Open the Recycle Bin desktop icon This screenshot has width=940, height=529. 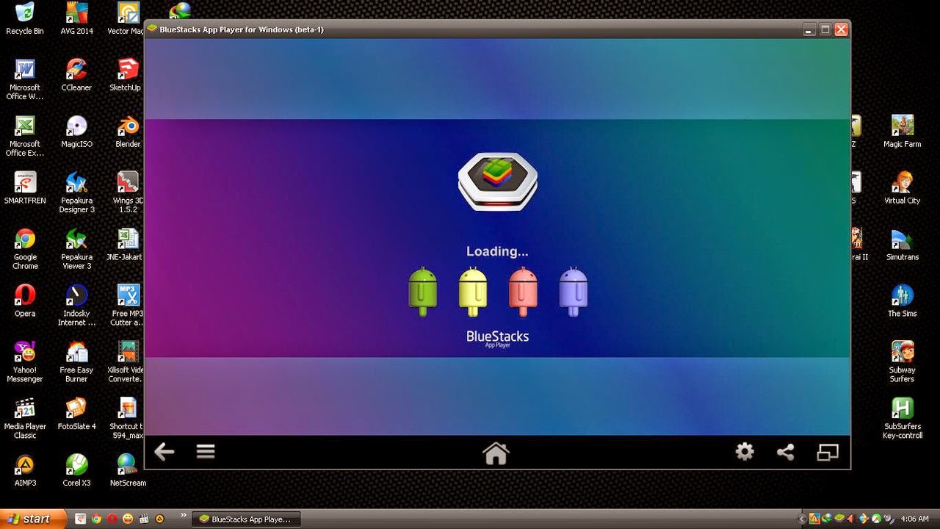click(25, 19)
